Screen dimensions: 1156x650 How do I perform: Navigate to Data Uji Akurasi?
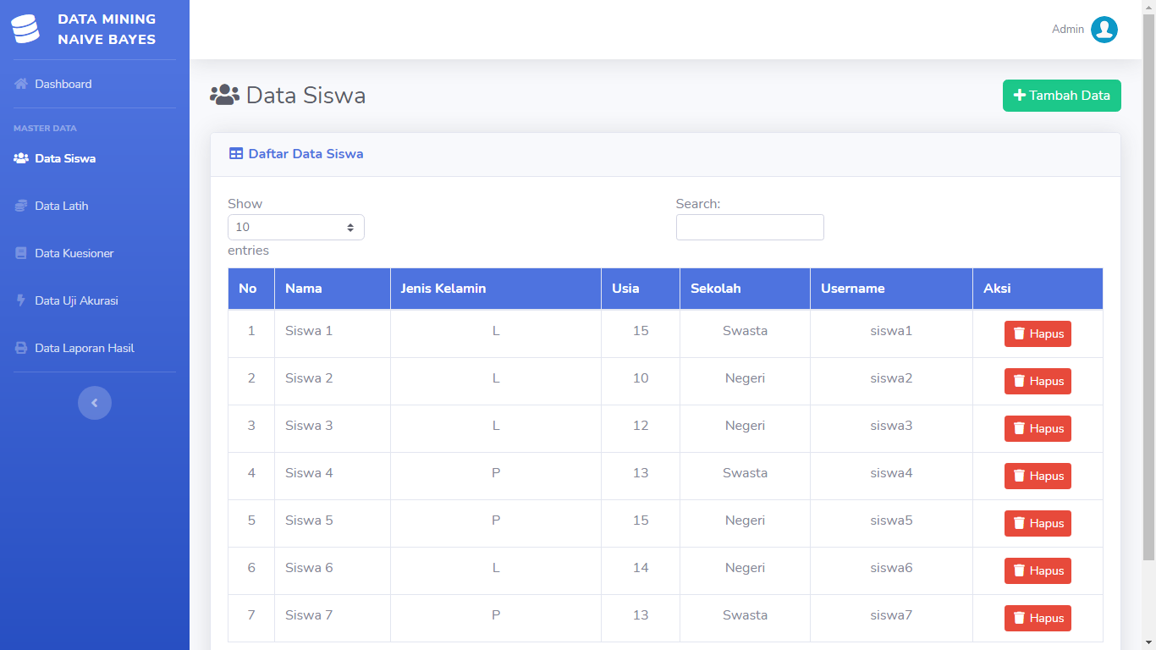[95, 300]
